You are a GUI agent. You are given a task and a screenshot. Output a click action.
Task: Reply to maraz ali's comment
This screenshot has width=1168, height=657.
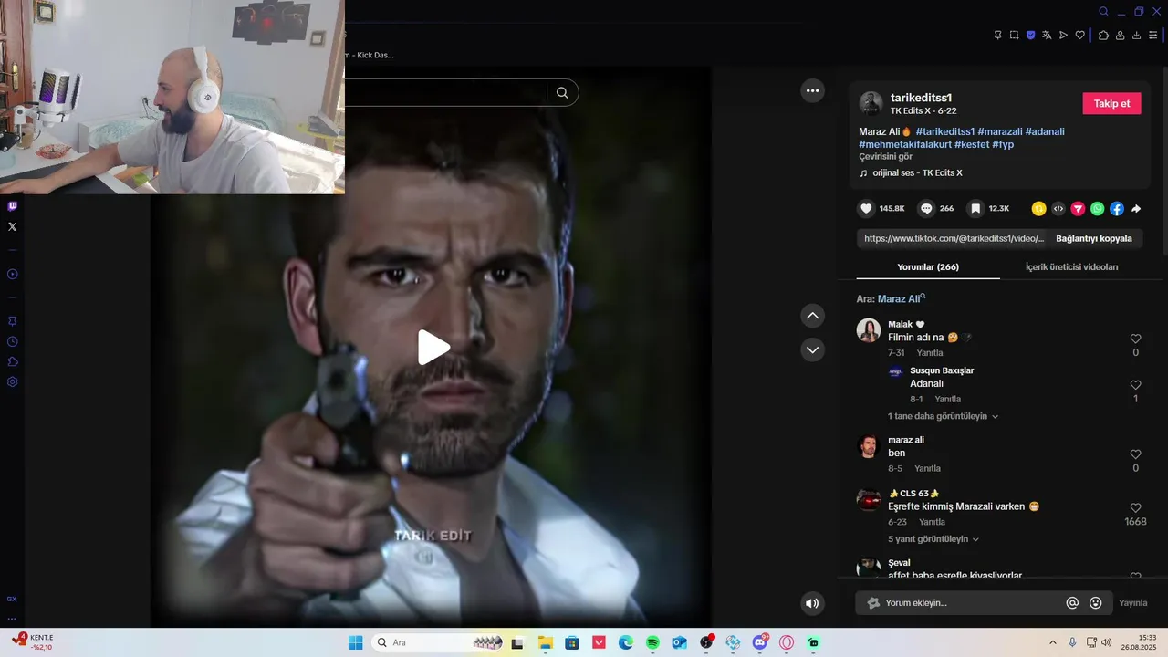coord(927,468)
